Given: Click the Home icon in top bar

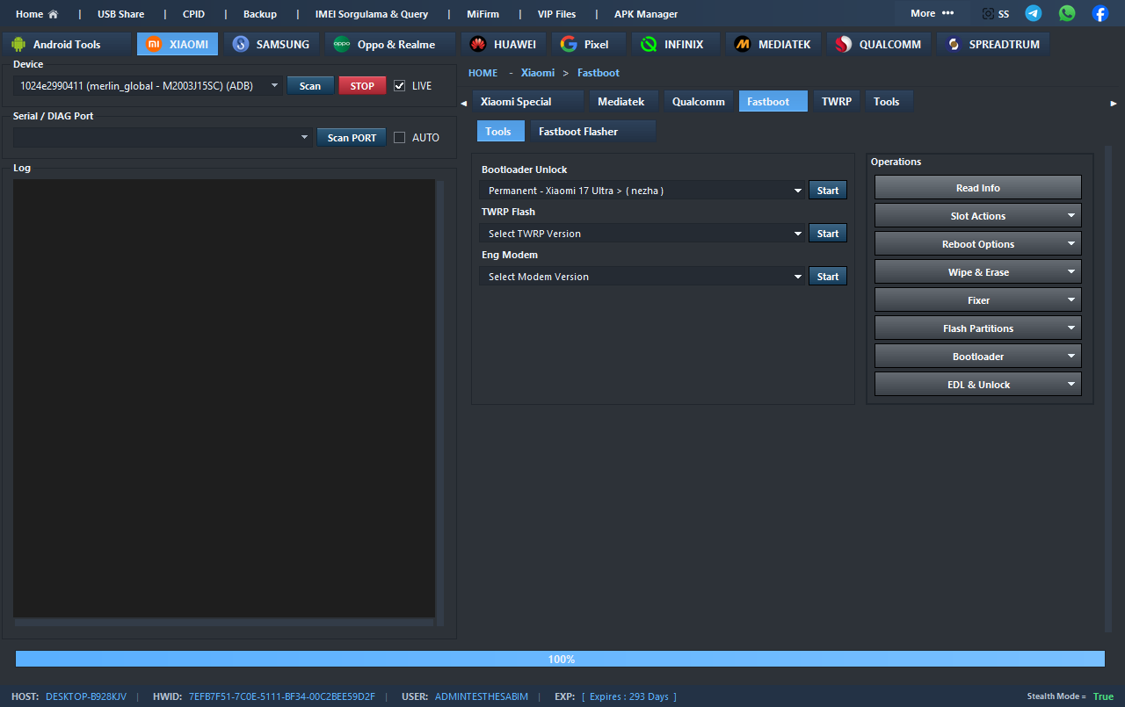Looking at the screenshot, I should coord(53,14).
